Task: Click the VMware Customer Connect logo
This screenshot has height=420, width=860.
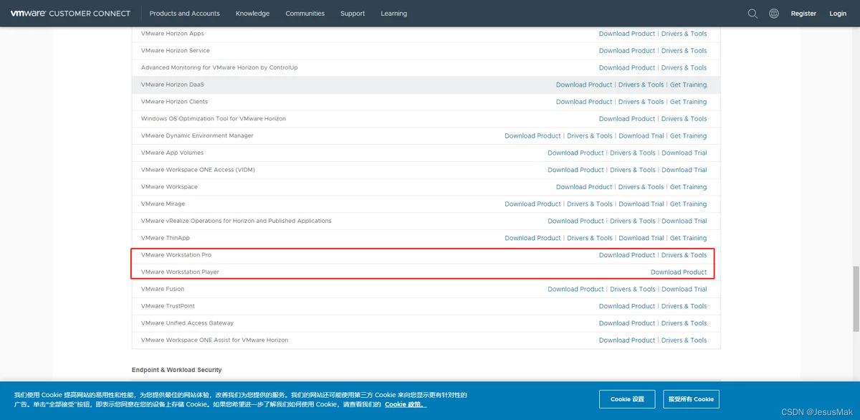Action: pyautogui.click(x=70, y=13)
